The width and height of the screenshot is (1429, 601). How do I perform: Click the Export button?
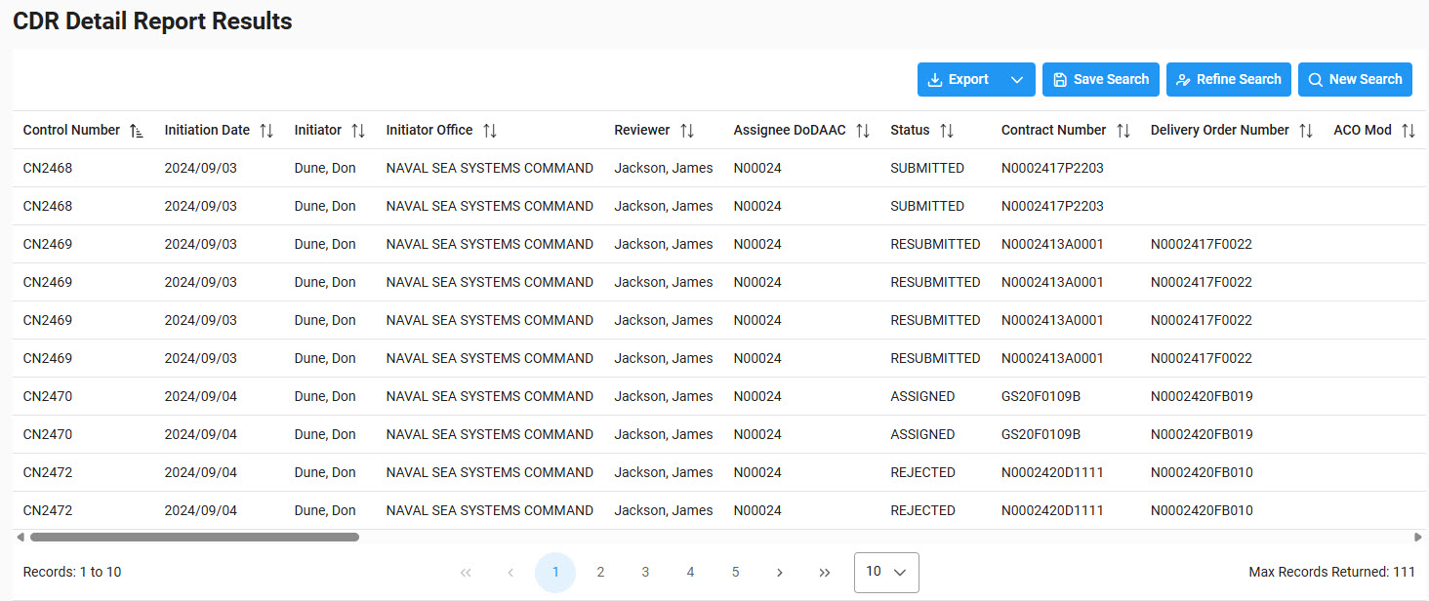point(958,80)
